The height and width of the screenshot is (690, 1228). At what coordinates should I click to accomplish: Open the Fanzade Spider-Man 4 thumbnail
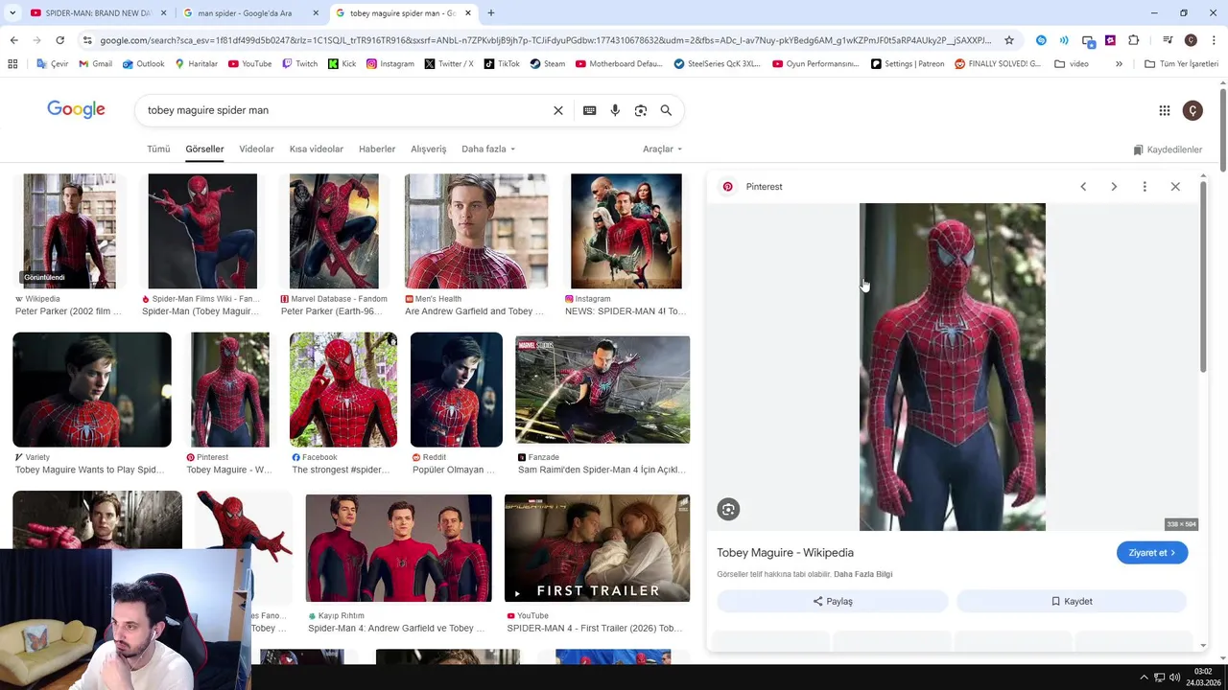point(602,390)
